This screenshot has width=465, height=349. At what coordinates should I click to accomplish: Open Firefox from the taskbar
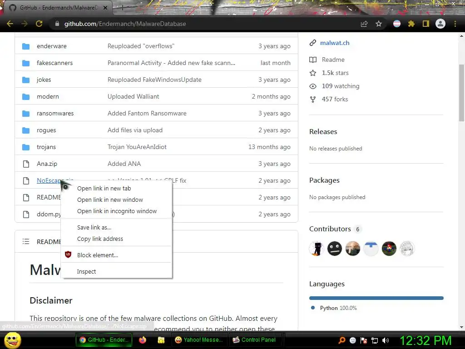coord(143,340)
